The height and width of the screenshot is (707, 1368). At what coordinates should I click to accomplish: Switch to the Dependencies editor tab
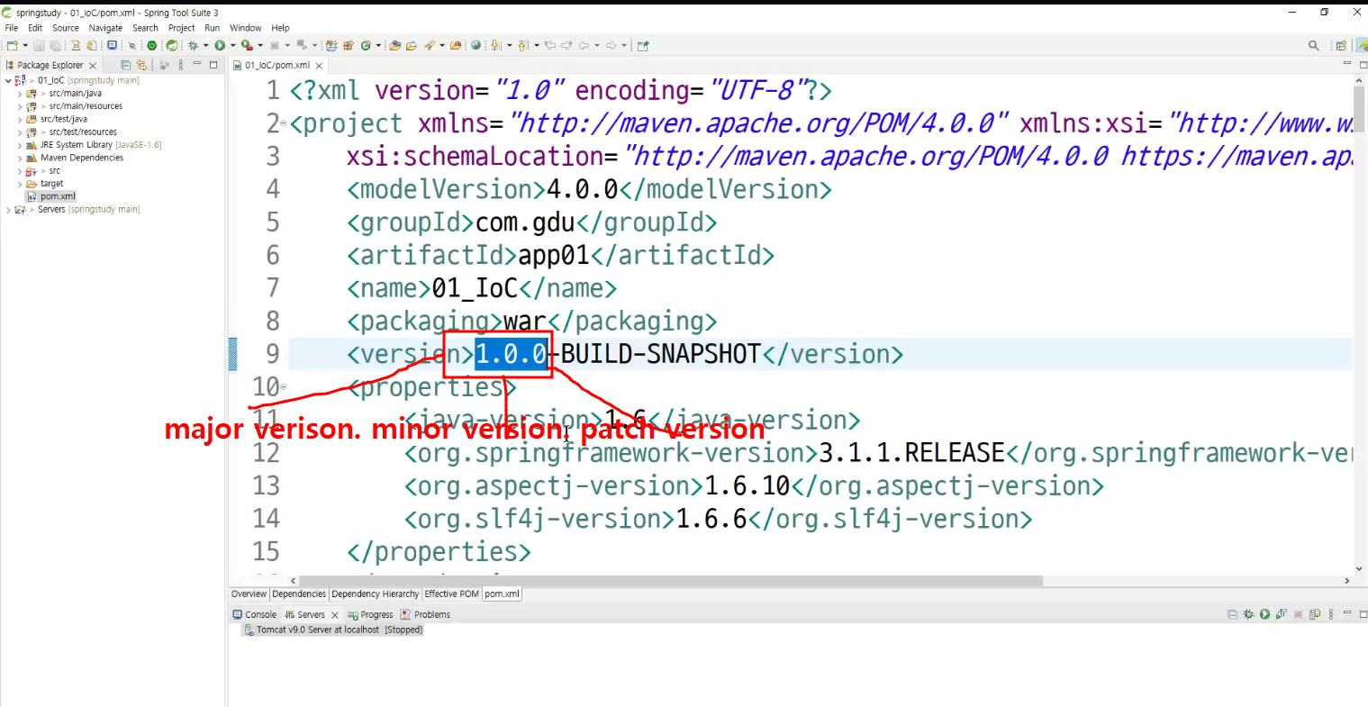pos(299,594)
